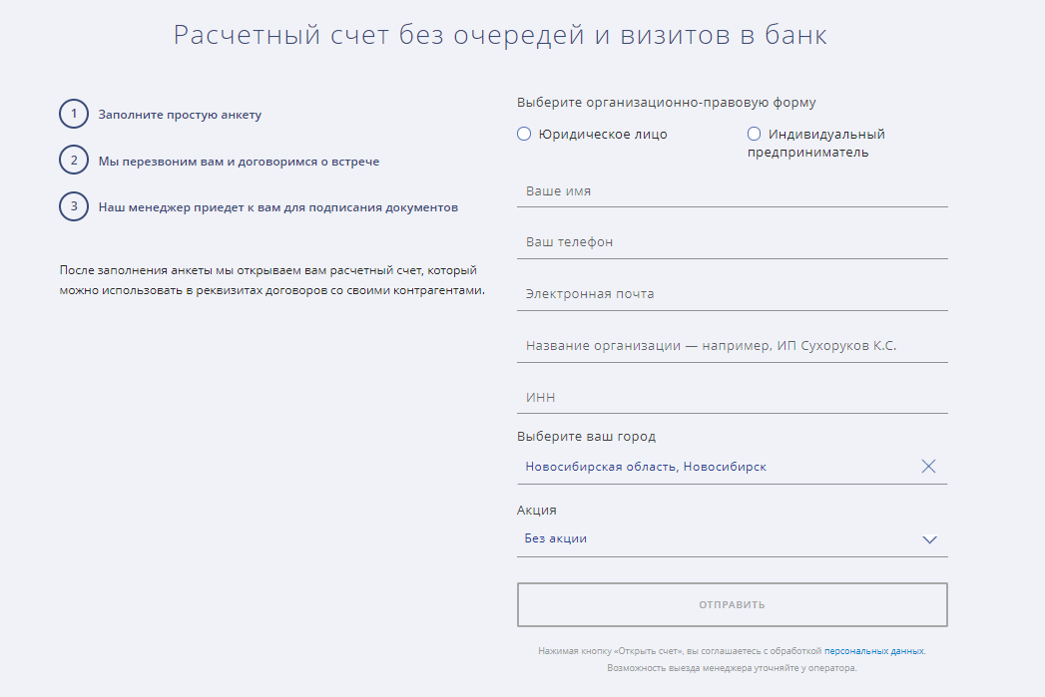Screen dimensions: 1045x697
Task: Choose Индивидуальный предприниматель radio option
Action: click(754, 134)
